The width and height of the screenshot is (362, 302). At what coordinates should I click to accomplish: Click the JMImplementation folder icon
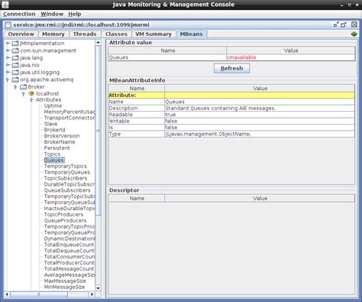click(15, 44)
